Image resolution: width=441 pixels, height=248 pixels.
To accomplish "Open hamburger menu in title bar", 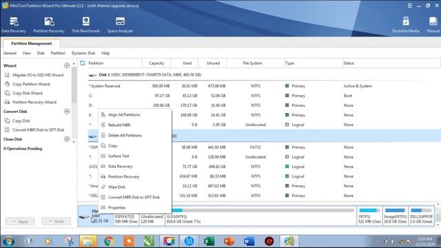I will point(410,6).
